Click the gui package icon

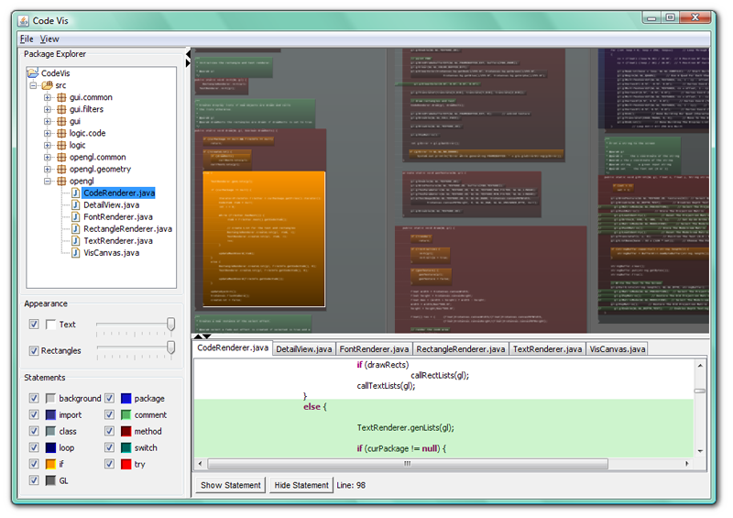[x=61, y=121]
